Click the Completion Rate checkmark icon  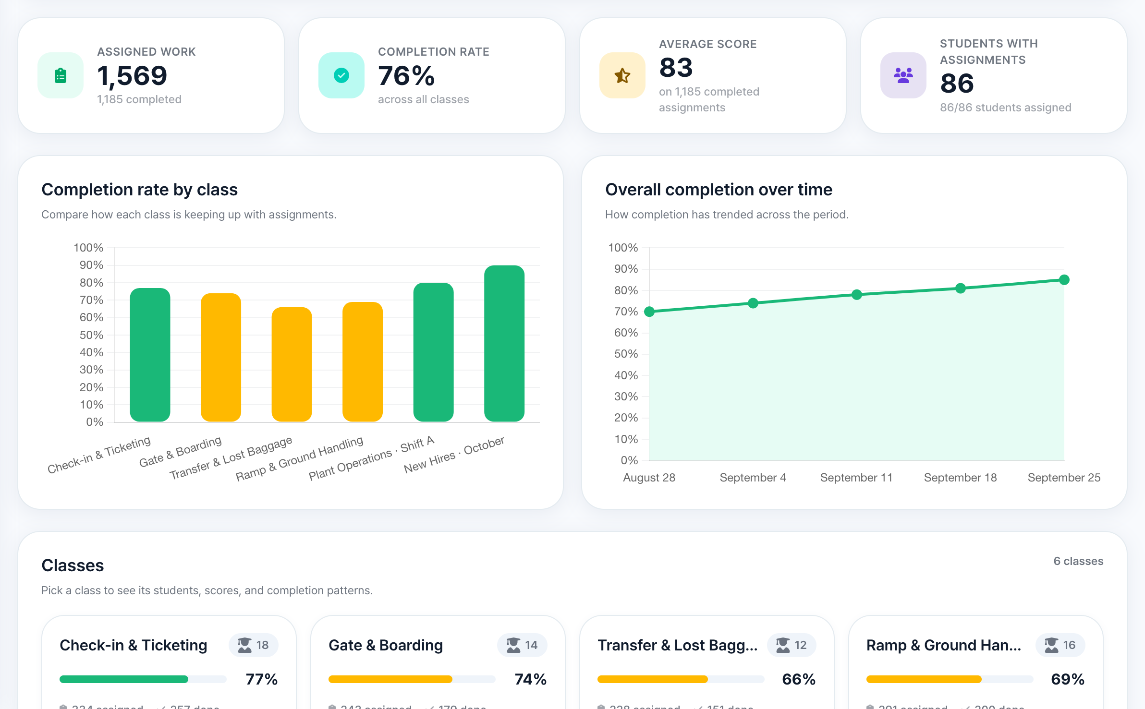click(x=341, y=75)
